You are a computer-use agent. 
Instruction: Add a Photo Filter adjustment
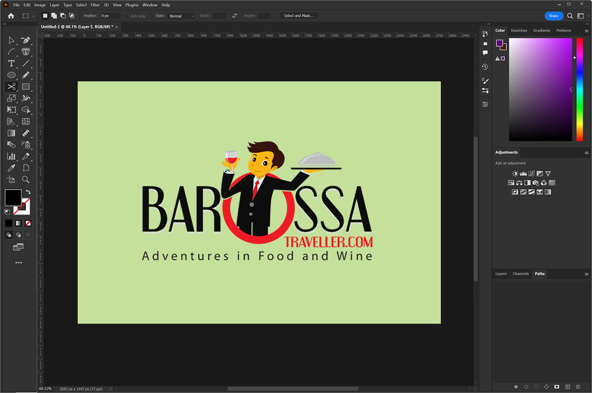pyautogui.click(x=535, y=183)
